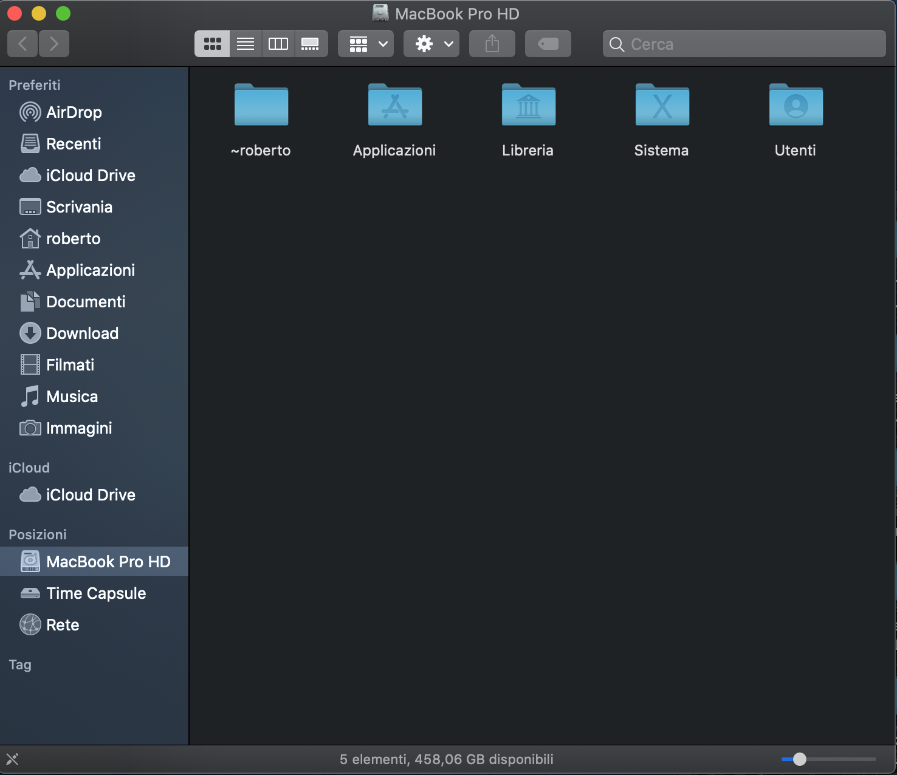Click the "5 elementi, 458,06 GB disponibili" status text
This screenshot has width=897, height=775.
[x=447, y=759]
